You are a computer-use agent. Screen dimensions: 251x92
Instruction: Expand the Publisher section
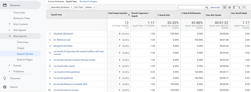click(x=10, y=72)
